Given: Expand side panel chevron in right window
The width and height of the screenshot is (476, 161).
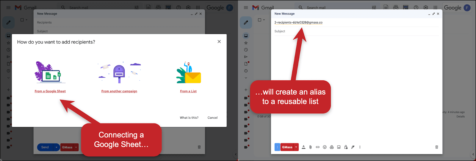Looking at the screenshot, I should tap(473, 154).
